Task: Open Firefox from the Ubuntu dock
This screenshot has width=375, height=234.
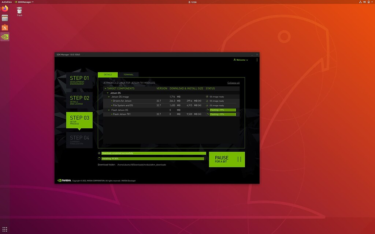Action: 4,8
